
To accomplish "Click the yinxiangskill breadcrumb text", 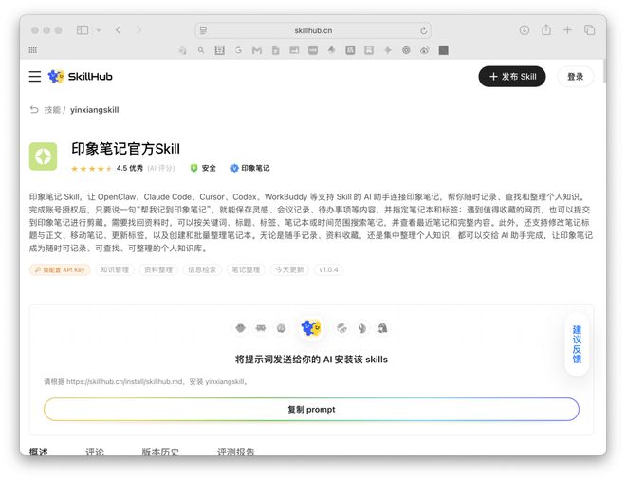I will pyautogui.click(x=94, y=110).
